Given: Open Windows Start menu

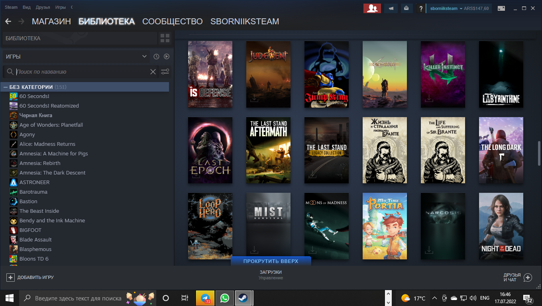Looking at the screenshot, I should (x=10, y=298).
